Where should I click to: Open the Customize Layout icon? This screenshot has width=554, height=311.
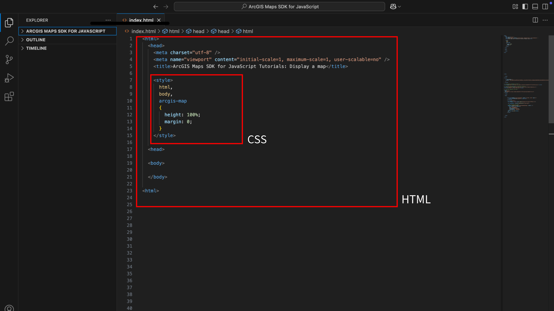[515, 6]
